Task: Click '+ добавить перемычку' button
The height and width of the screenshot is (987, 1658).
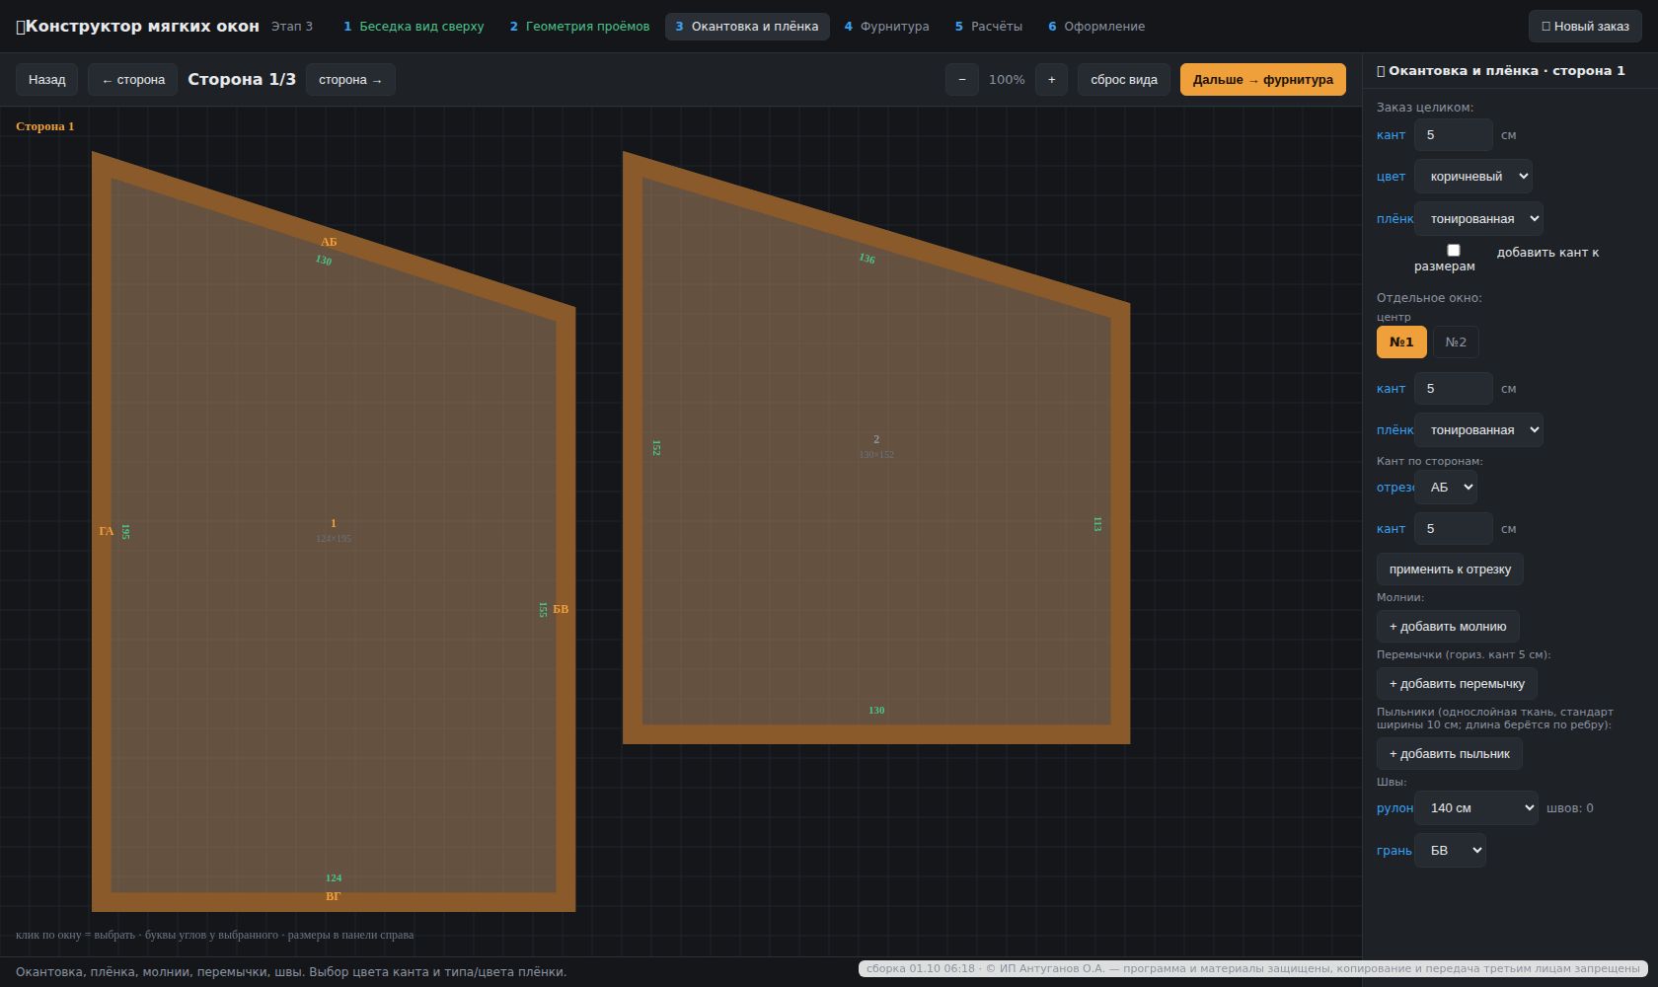Action: click(x=1457, y=684)
